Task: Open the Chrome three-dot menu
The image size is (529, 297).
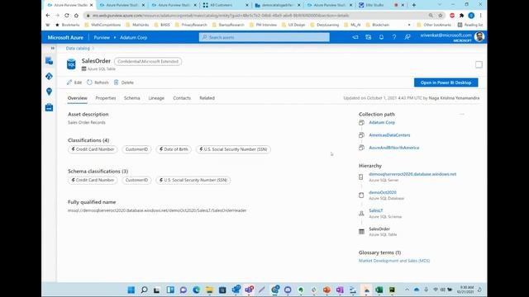Action: 480,16
